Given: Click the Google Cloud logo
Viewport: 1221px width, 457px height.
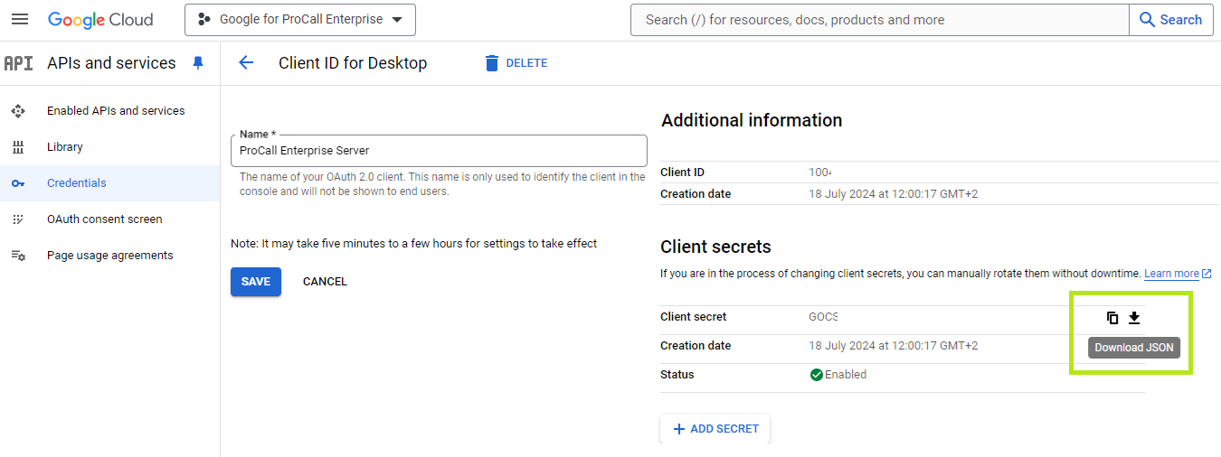Looking at the screenshot, I should [100, 20].
